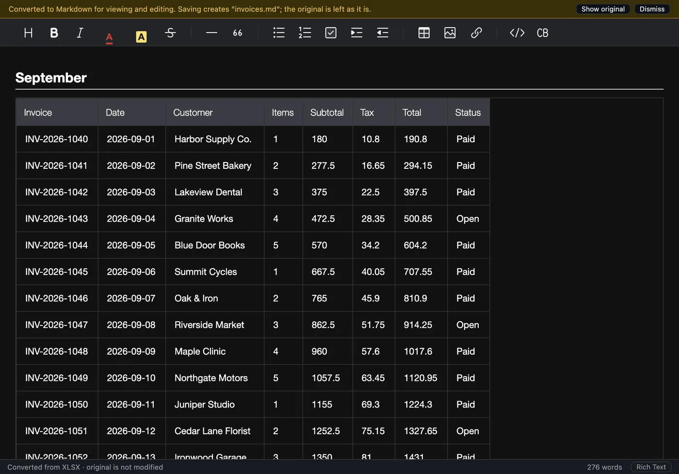Screen dimensions: 679x474
Task: Insert a block quote
Action: click(x=238, y=33)
